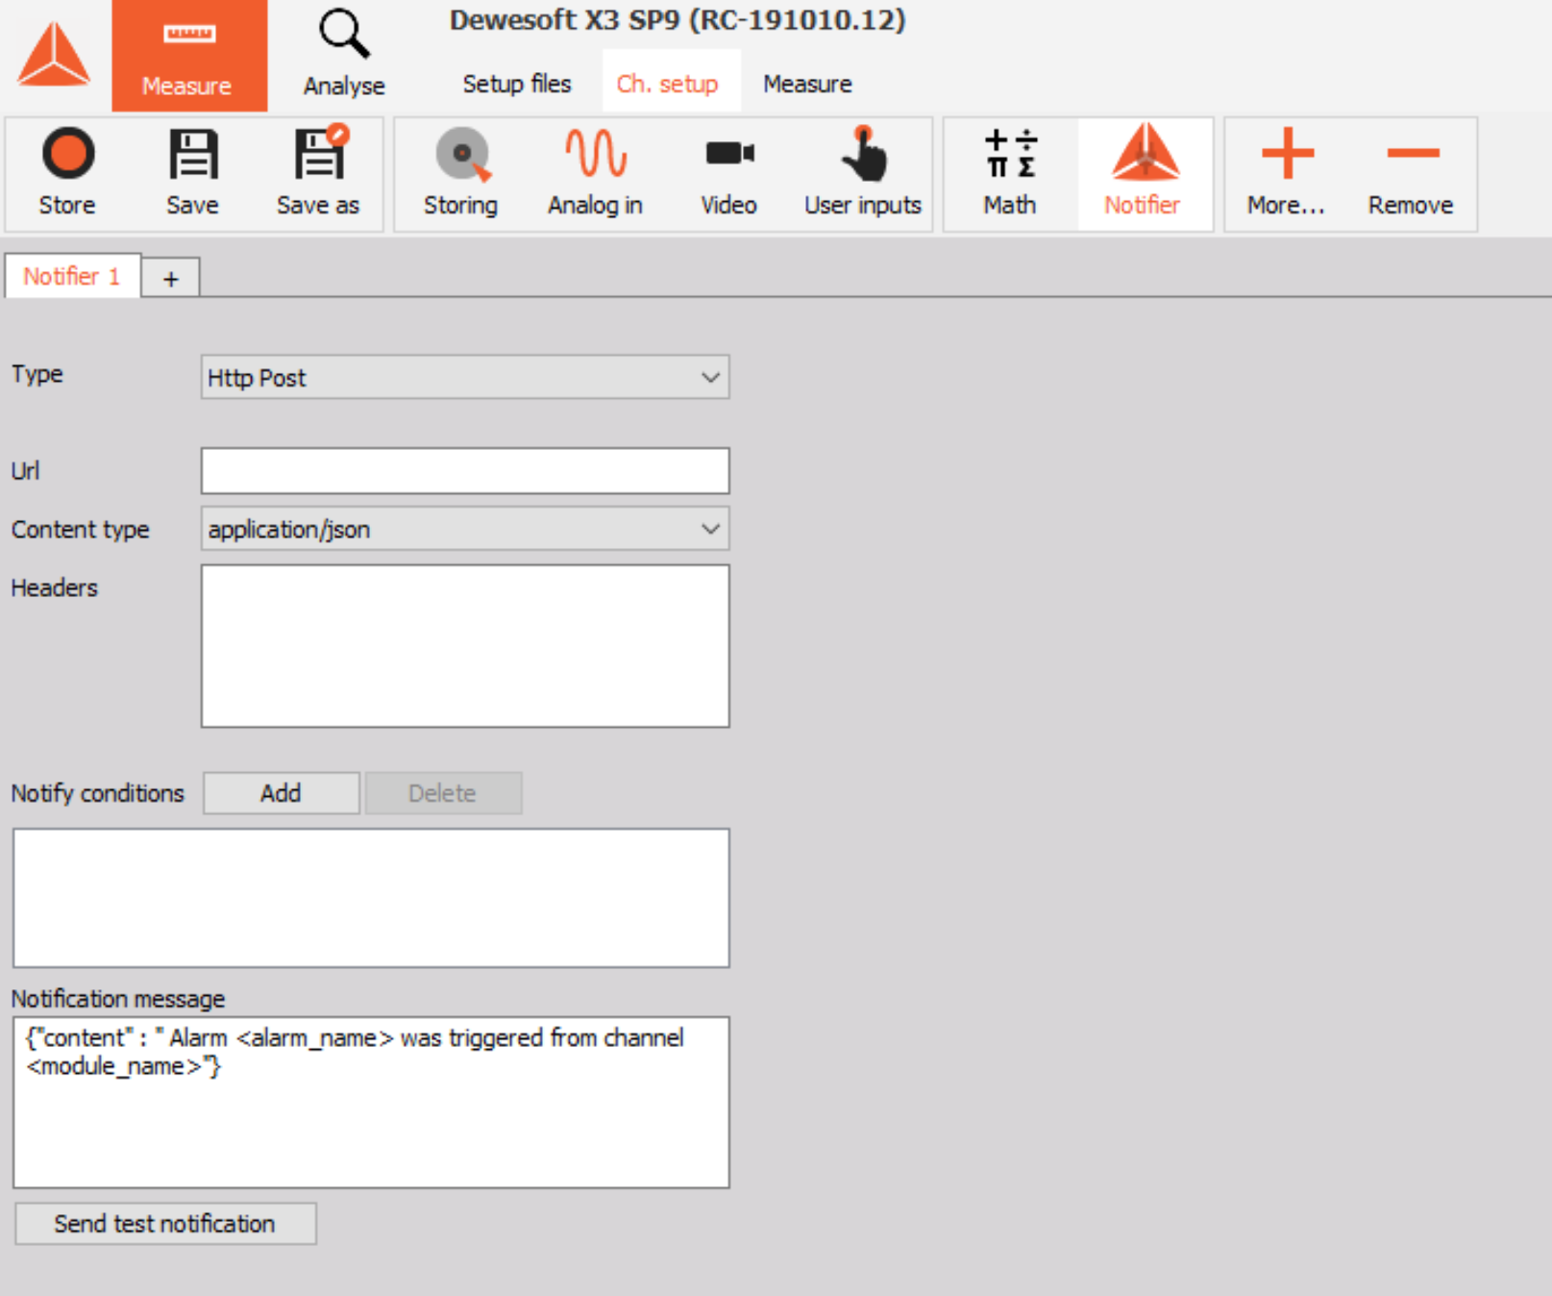Save the current setup
1552x1296 pixels.
click(x=192, y=174)
